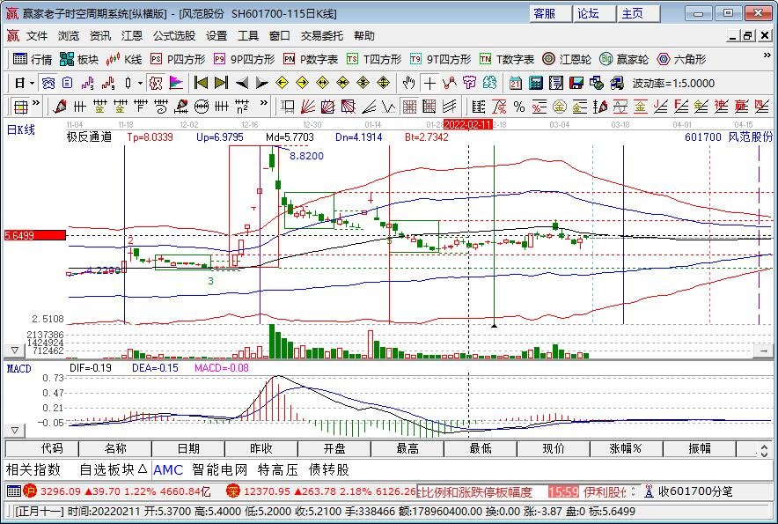The height and width of the screenshot is (524, 778).
Task: Click the 赢 angle-line tool icon
Action: tap(741, 107)
